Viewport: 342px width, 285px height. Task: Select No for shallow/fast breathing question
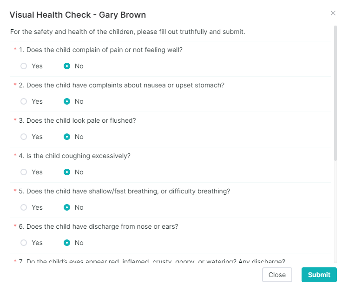click(67, 207)
